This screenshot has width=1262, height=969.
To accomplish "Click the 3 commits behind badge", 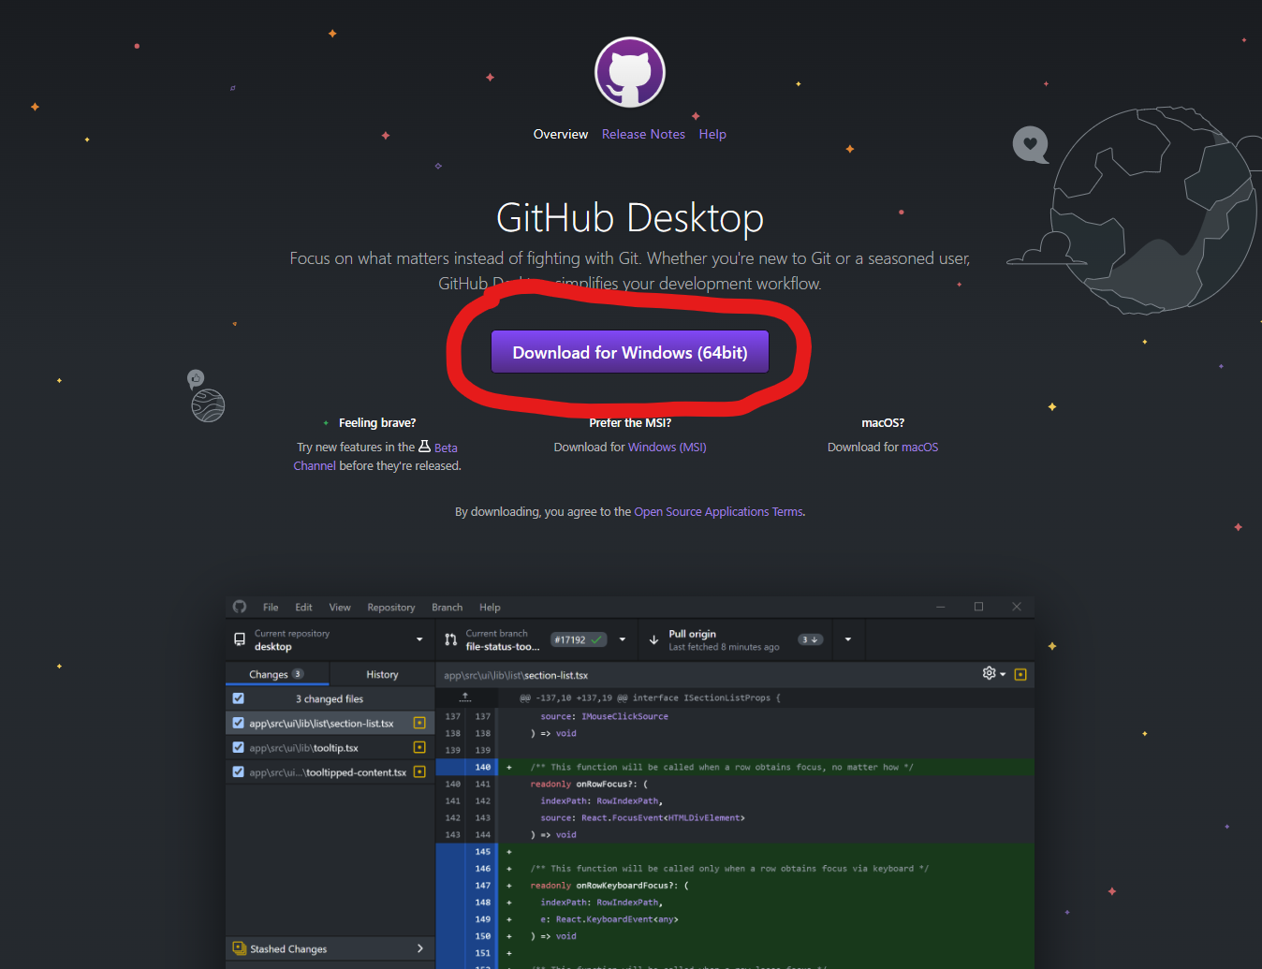I will [x=811, y=639].
